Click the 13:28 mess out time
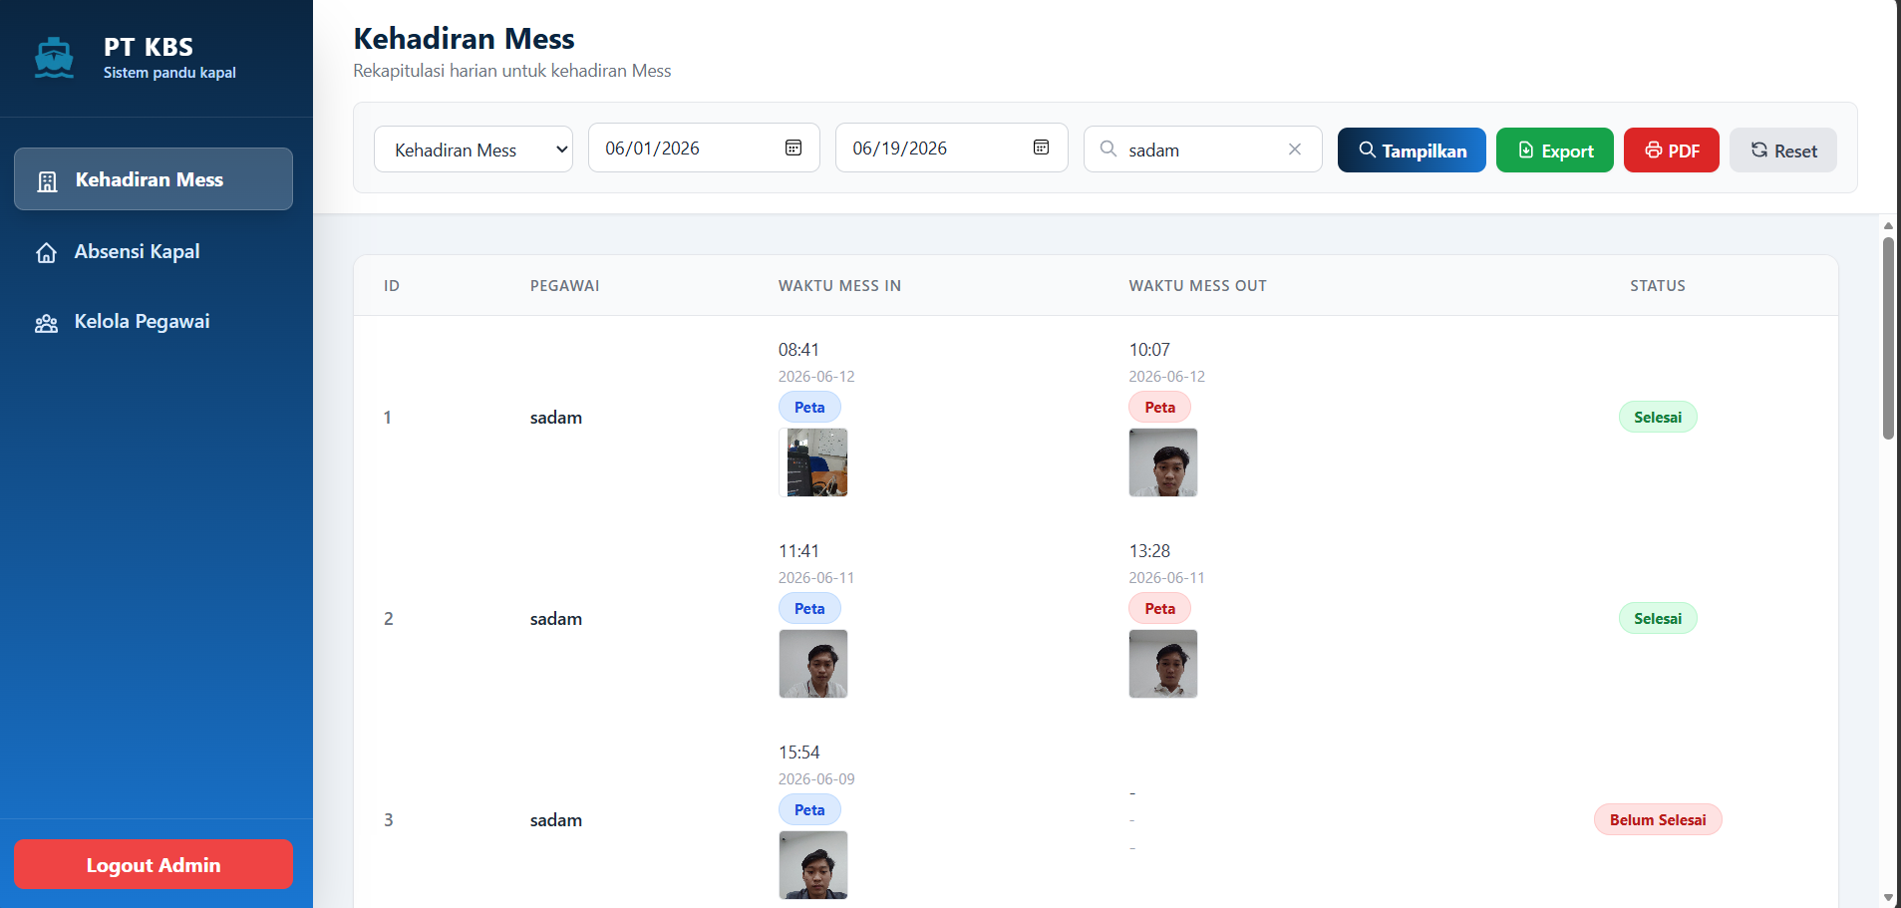 [x=1149, y=551]
